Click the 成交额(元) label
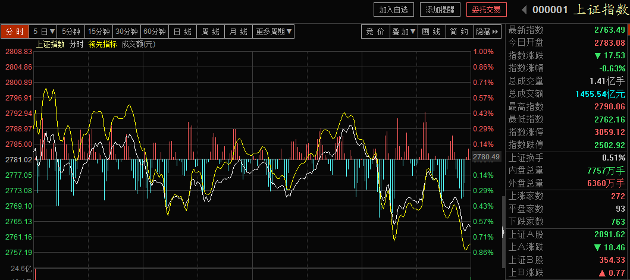The image size is (630, 280). (138, 44)
